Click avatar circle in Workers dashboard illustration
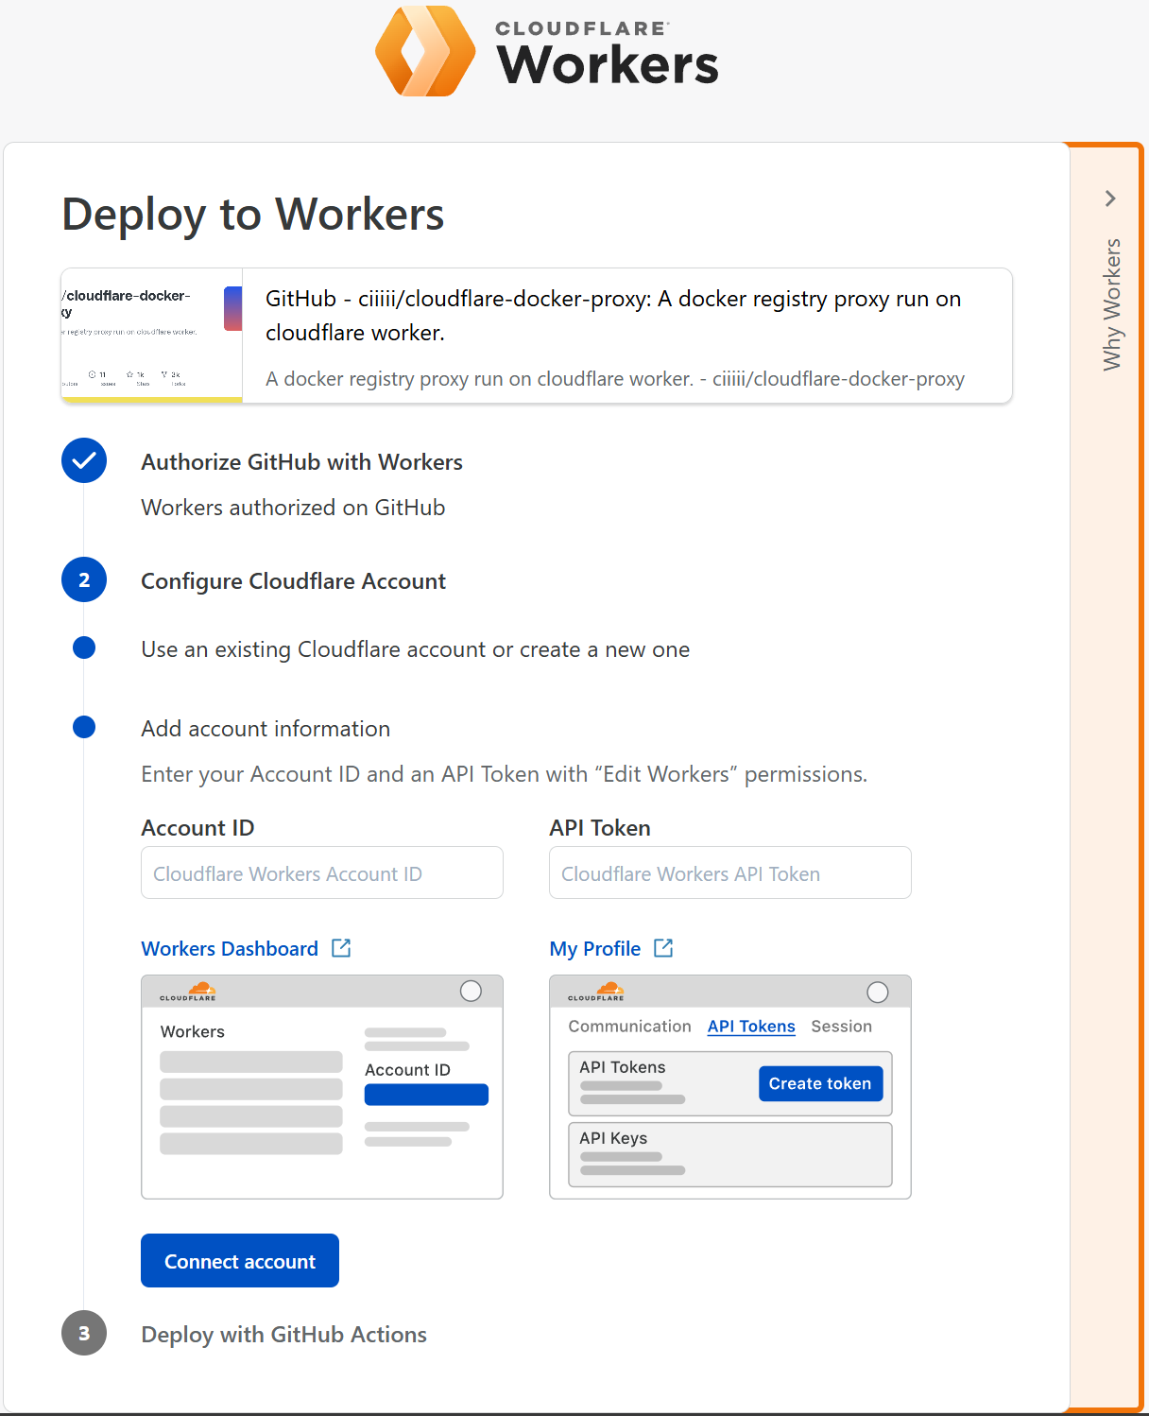1149x1416 pixels. [471, 991]
